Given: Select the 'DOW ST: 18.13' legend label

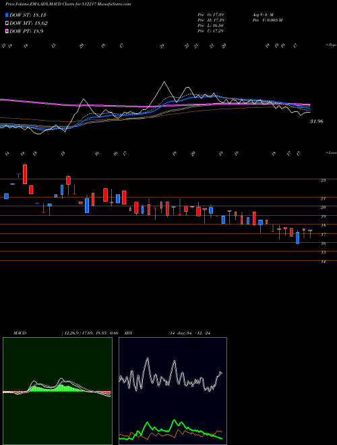Looking at the screenshot, I should [28, 15].
